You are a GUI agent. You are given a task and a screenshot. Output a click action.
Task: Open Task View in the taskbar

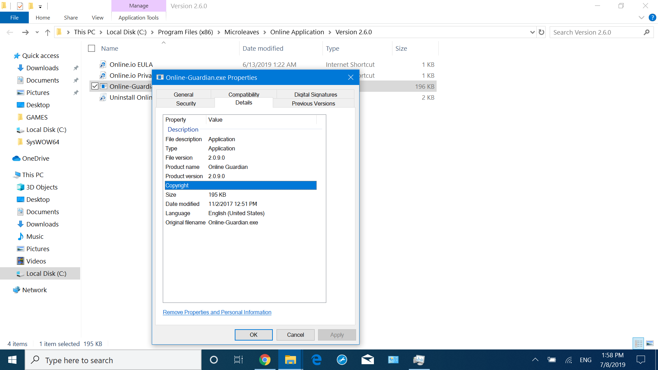239,360
